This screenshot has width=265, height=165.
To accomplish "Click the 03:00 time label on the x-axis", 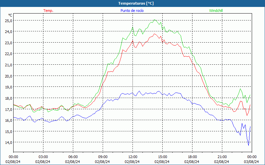I will point(43,157).
